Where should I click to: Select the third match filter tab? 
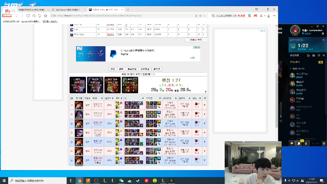point(132,69)
